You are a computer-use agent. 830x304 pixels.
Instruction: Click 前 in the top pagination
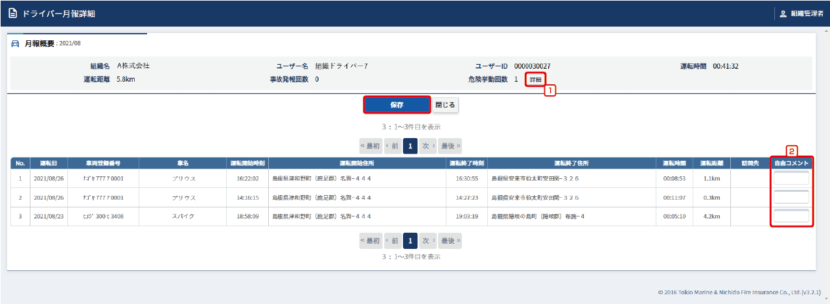coord(392,146)
